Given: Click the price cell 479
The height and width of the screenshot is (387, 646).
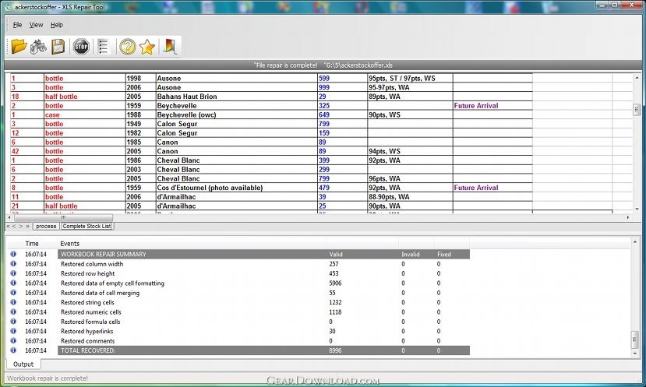Looking at the screenshot, I should tap(342, 188).
